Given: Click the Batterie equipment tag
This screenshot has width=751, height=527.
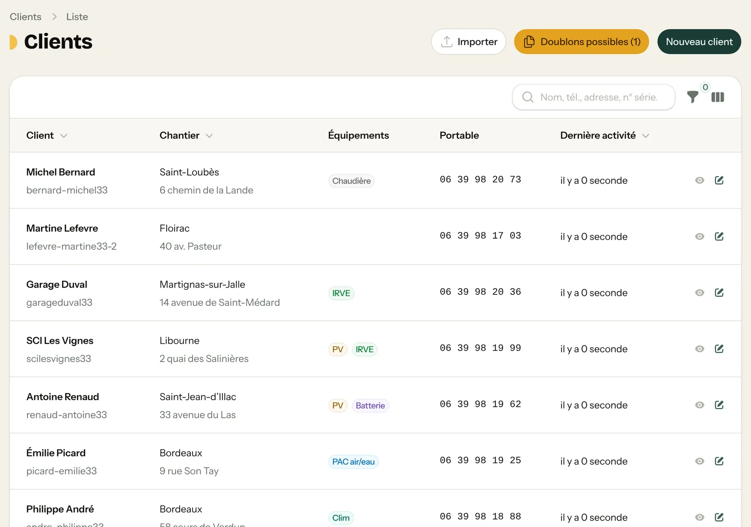Looking at the screenshot, I should click(x=370, y=406).
